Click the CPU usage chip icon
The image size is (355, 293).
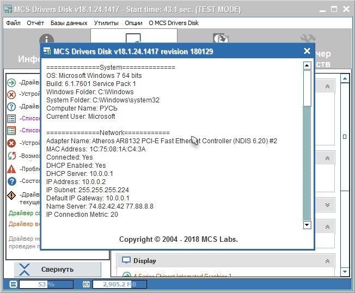click(13, 284)
